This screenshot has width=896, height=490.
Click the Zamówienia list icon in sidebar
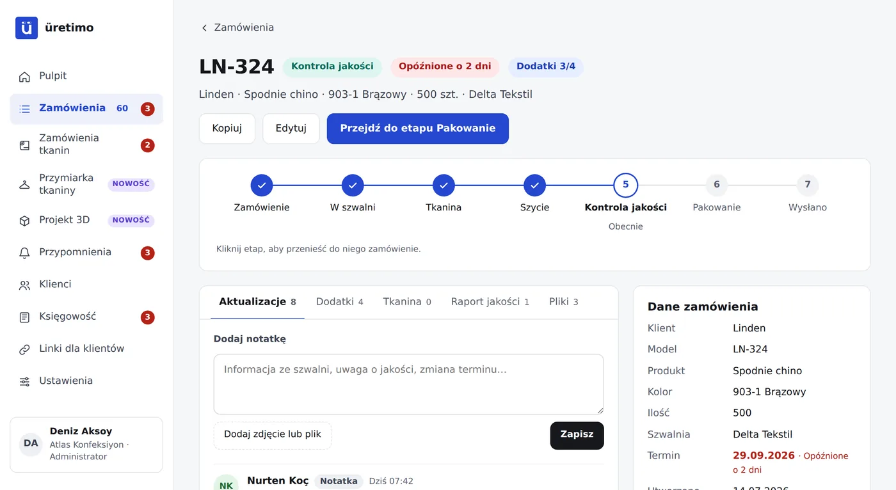pyautogui.click(x=24, y=109)
